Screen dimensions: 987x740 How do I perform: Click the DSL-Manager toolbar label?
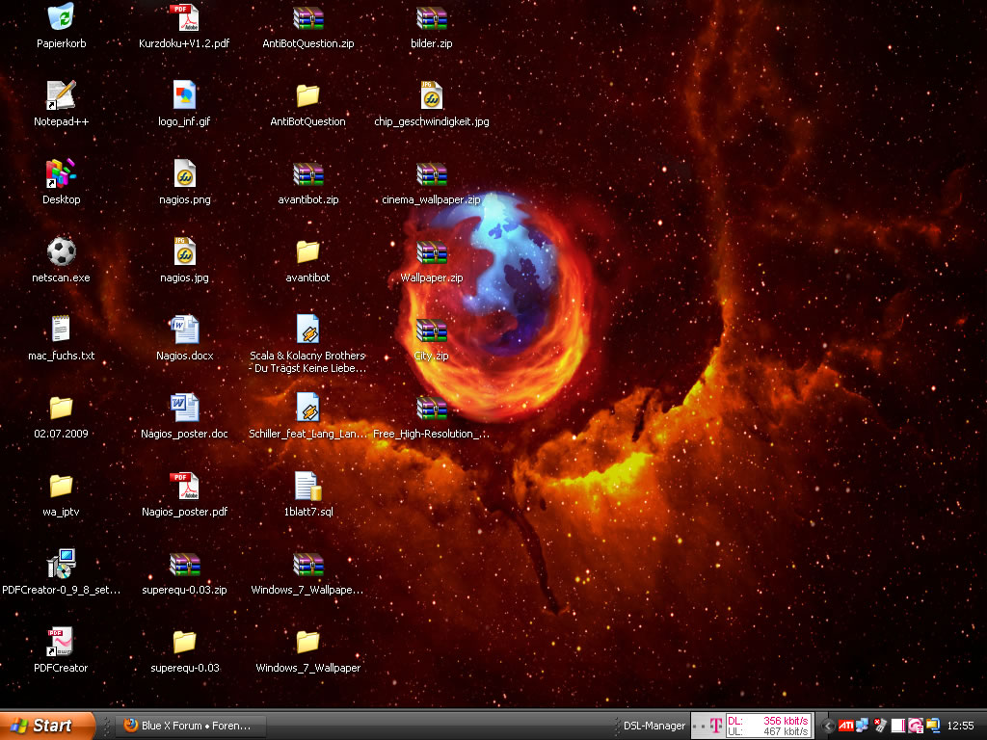pyautogui.click(x=654, y=726)
